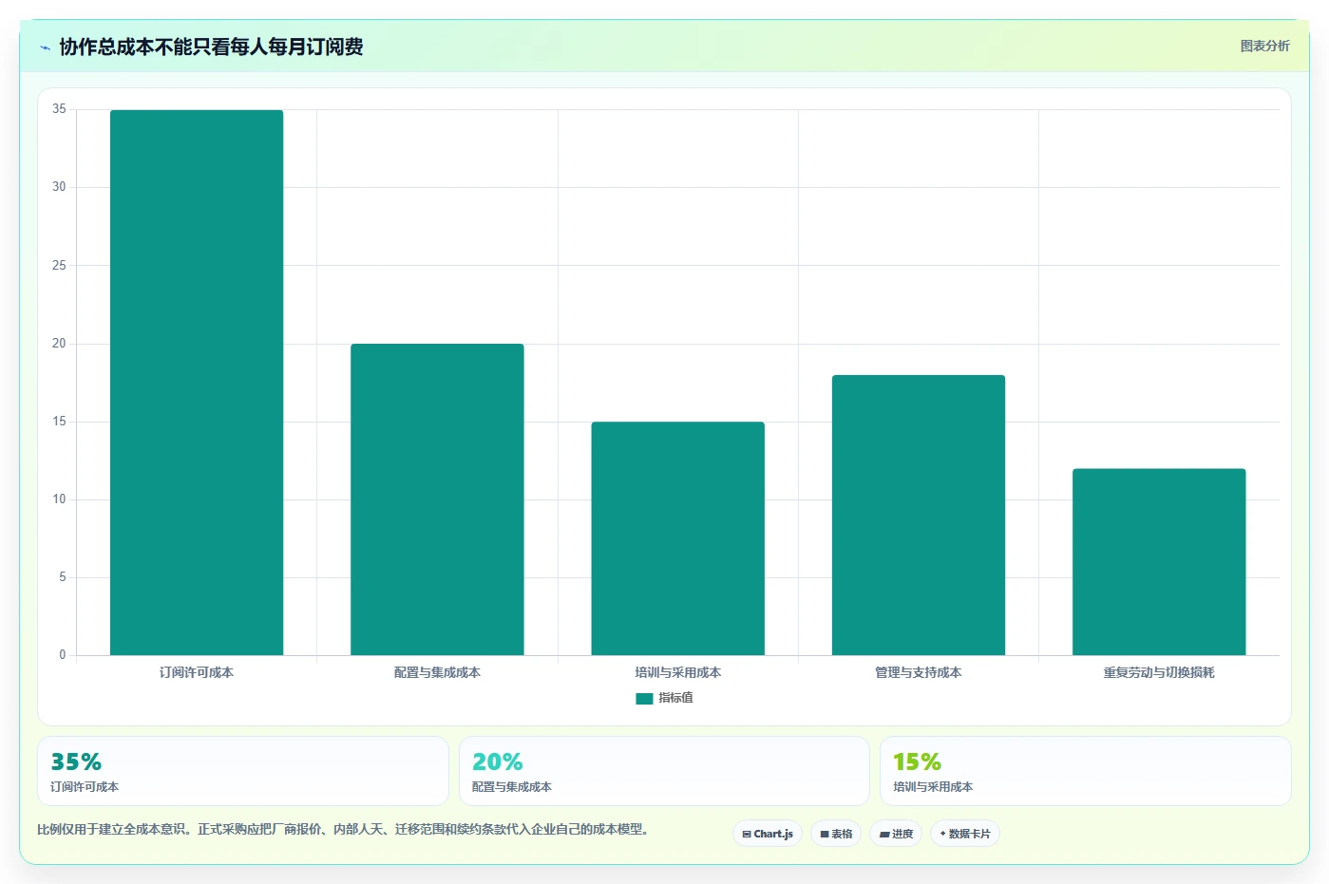Viewport: 1329px width, 884px height.
Task: Select the 培训与采用成本 bar
Action: pos(677,538)
